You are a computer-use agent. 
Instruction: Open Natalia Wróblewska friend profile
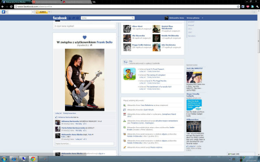(x=170, y=36)
